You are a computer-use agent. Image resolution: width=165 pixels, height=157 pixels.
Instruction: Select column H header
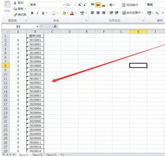click(138, 32)
